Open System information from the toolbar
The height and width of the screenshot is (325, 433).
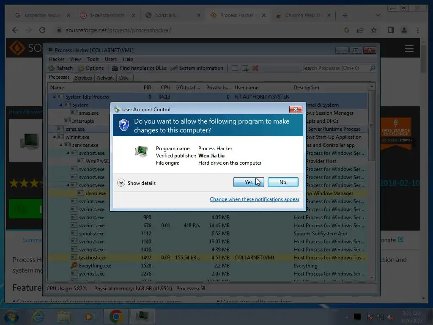pyautogui.click(x=197, y=68)
